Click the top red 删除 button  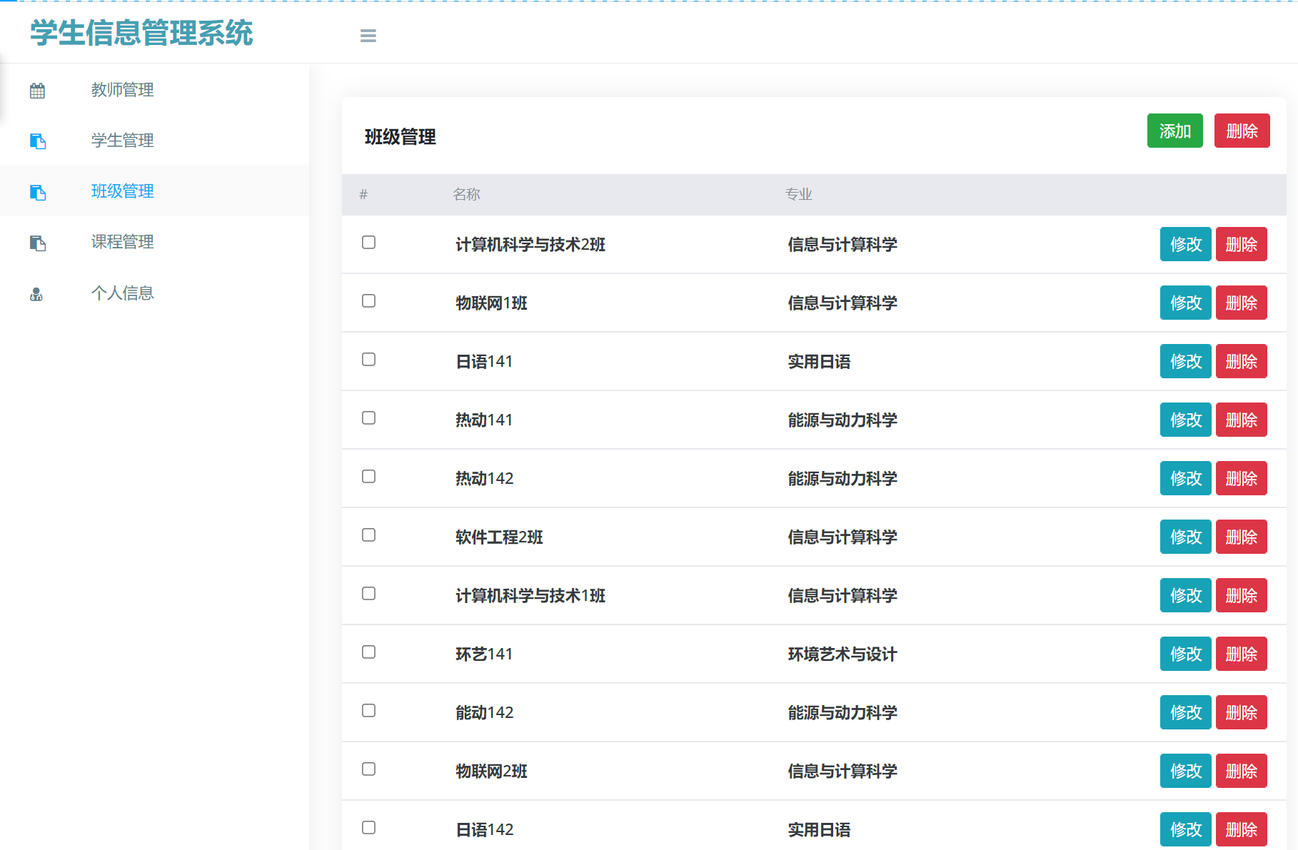pyautogui.click(x=1242, y=131)
